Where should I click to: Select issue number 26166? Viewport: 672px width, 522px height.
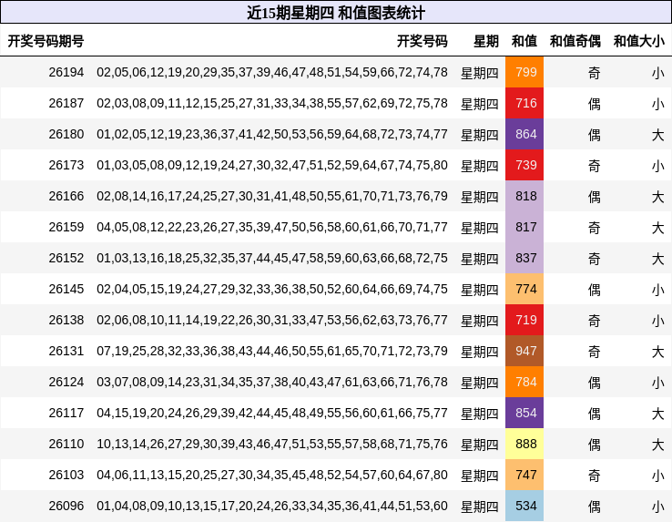66,196
